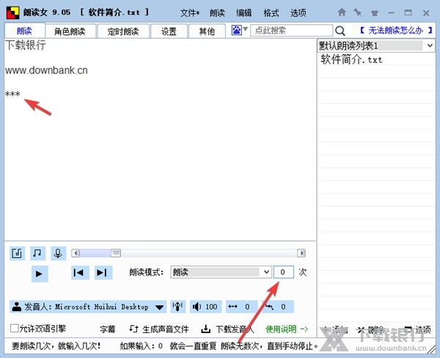Click the pitch control showing 0
The height and width of the screenshot is (358, 440).
(278, 307)
